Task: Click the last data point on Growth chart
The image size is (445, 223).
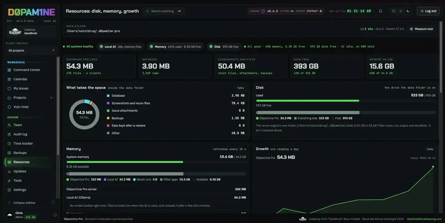Action: (433, 167)
